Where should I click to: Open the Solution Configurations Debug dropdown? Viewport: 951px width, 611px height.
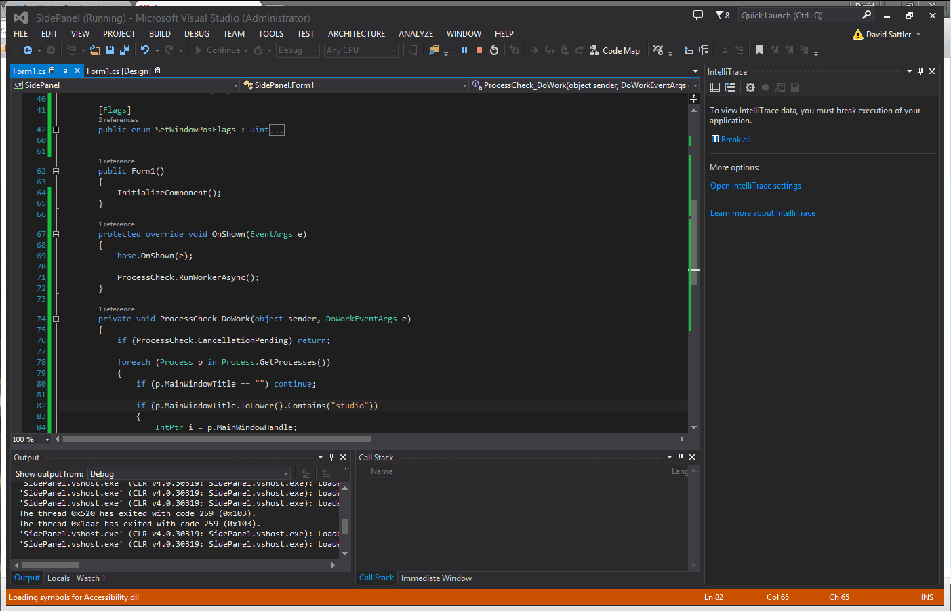pyautogui.click(x=298, y=50)
